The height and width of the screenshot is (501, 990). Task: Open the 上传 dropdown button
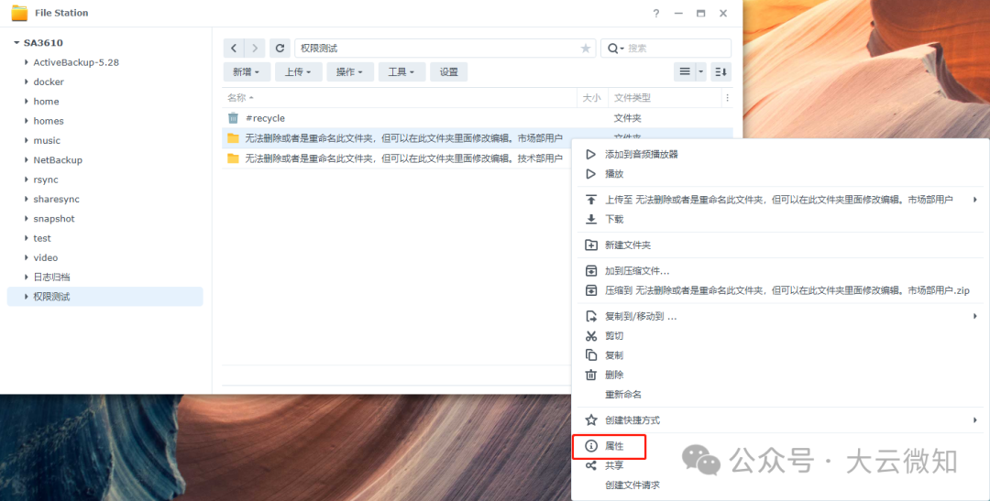299,72
